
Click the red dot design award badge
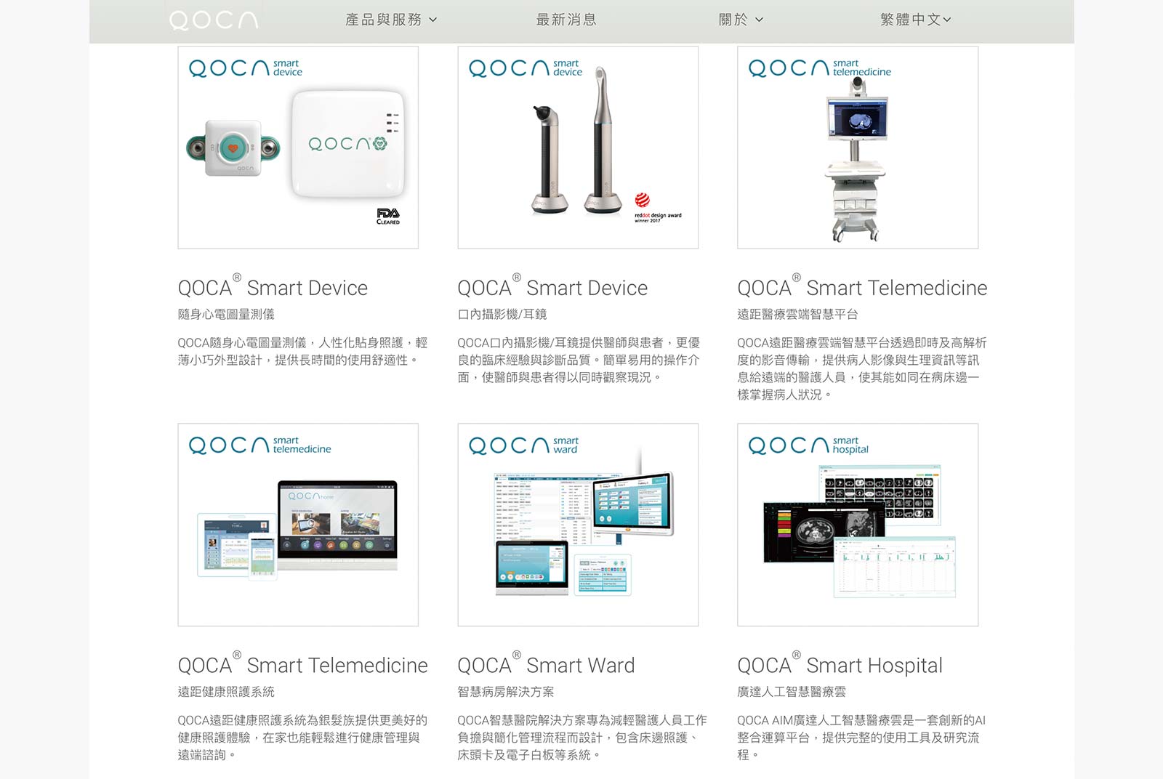[658, 209]
